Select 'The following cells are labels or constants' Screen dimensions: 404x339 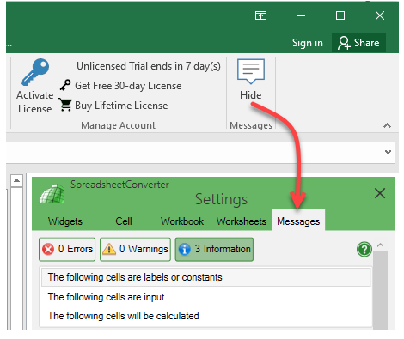tap(206, 277)
